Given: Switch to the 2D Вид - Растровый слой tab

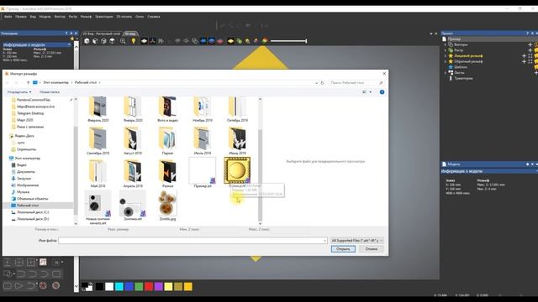Looking at the screenshot, I should (102, 34).
